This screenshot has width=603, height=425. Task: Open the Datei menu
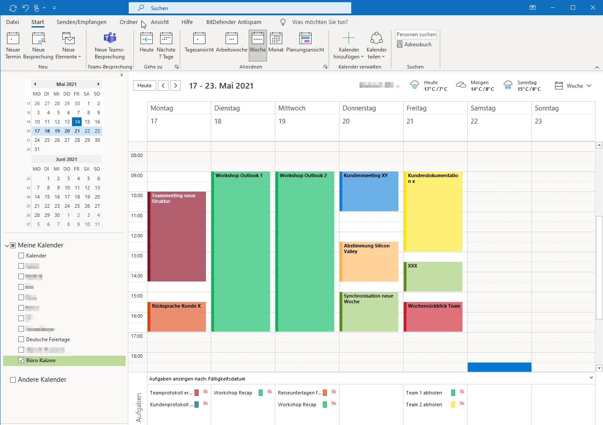[13, 22]
